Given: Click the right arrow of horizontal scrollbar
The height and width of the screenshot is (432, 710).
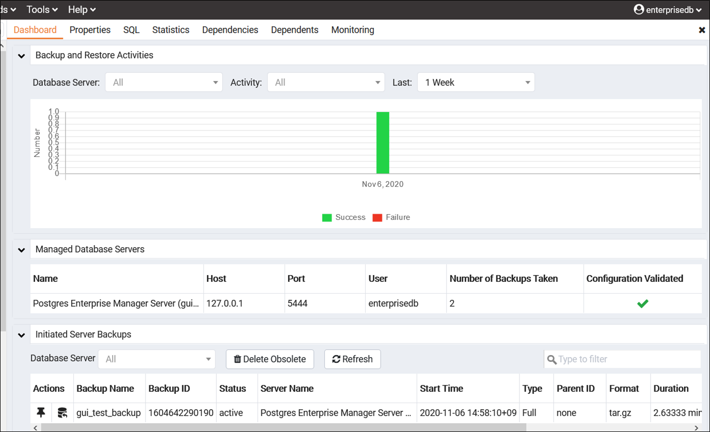Looking at the screenshot, I should pyautogui.click(x=696, y=428).
